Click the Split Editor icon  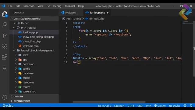pos(184,13)
